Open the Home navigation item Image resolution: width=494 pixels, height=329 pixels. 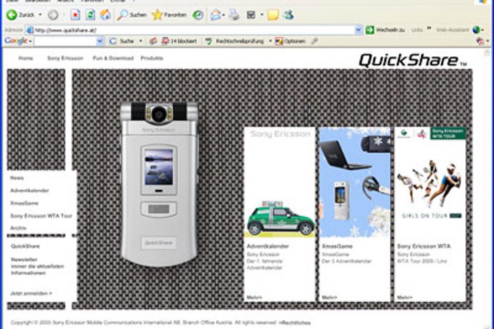(26, 58)
